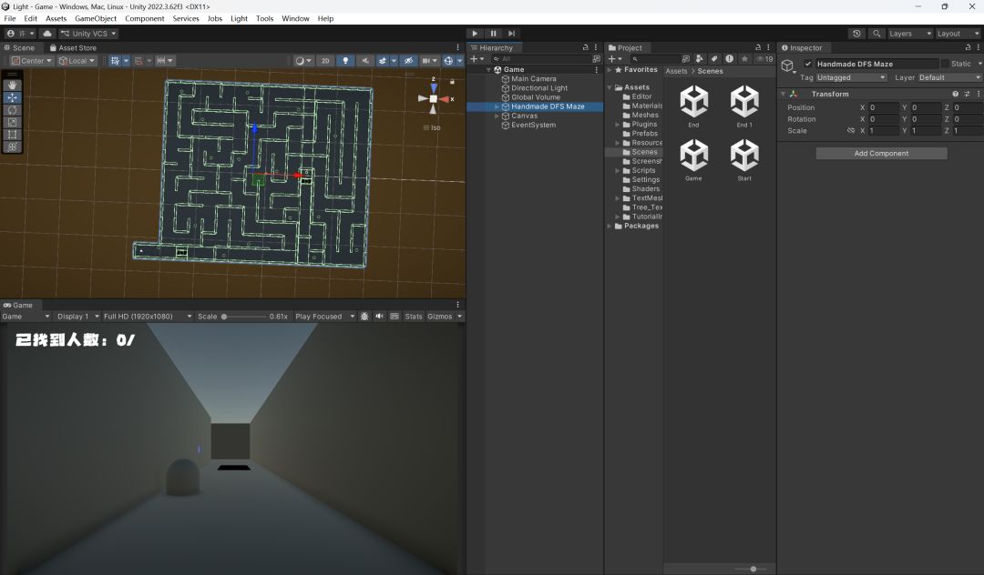Click the Position X input field
The width and height of the screenshot is (984, 575).
883,107
